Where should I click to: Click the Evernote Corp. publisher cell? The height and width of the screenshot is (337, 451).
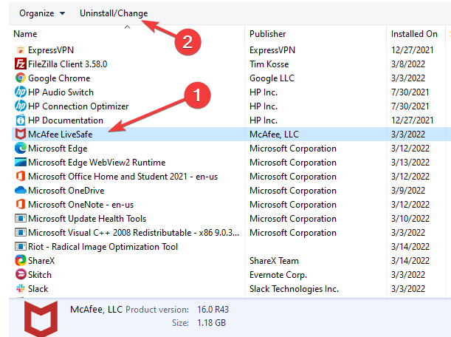click(278, 275)
